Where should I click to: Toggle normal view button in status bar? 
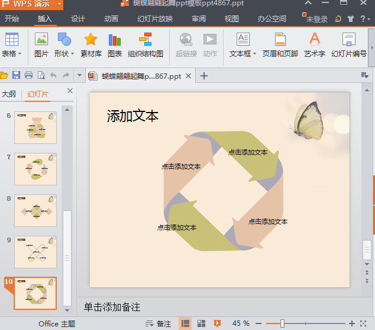(185, 323)
